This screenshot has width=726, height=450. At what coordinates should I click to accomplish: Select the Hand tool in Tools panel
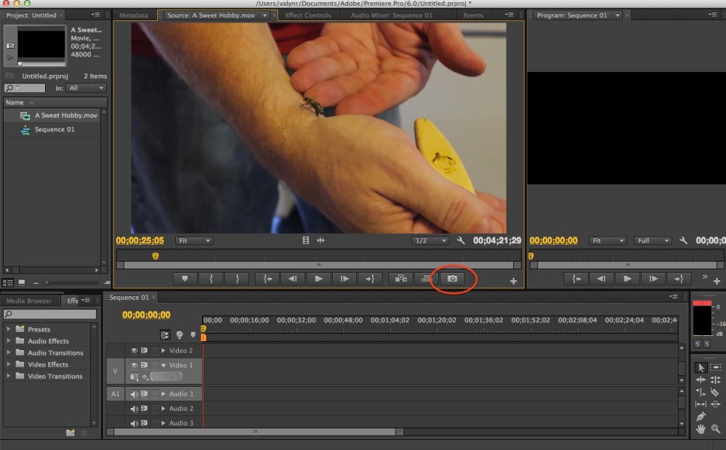(701, 429)
